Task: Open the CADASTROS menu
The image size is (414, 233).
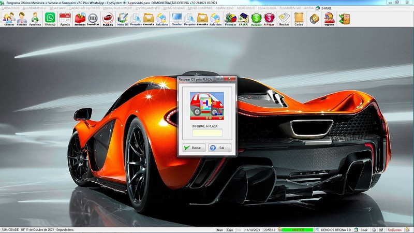Action: click(10, 8)
